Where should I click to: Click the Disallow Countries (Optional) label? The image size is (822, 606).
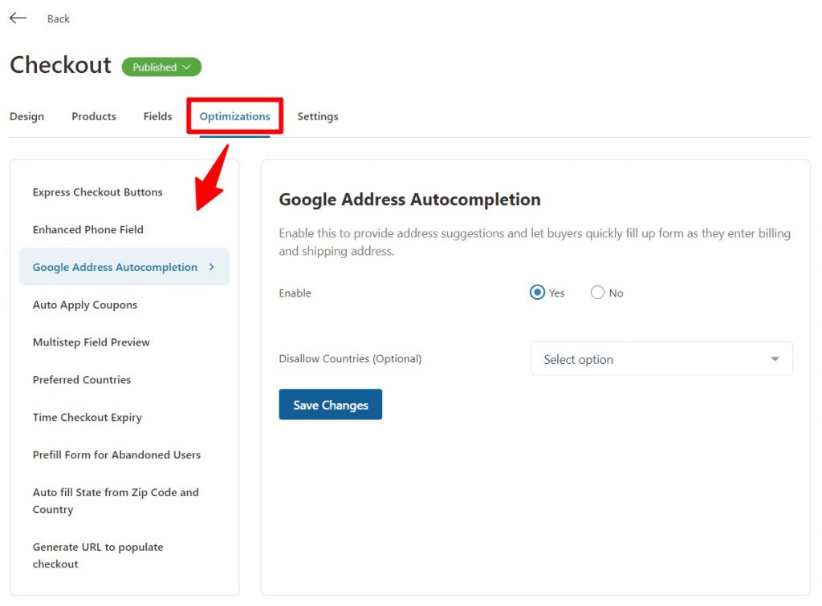[x=350, y=359]
